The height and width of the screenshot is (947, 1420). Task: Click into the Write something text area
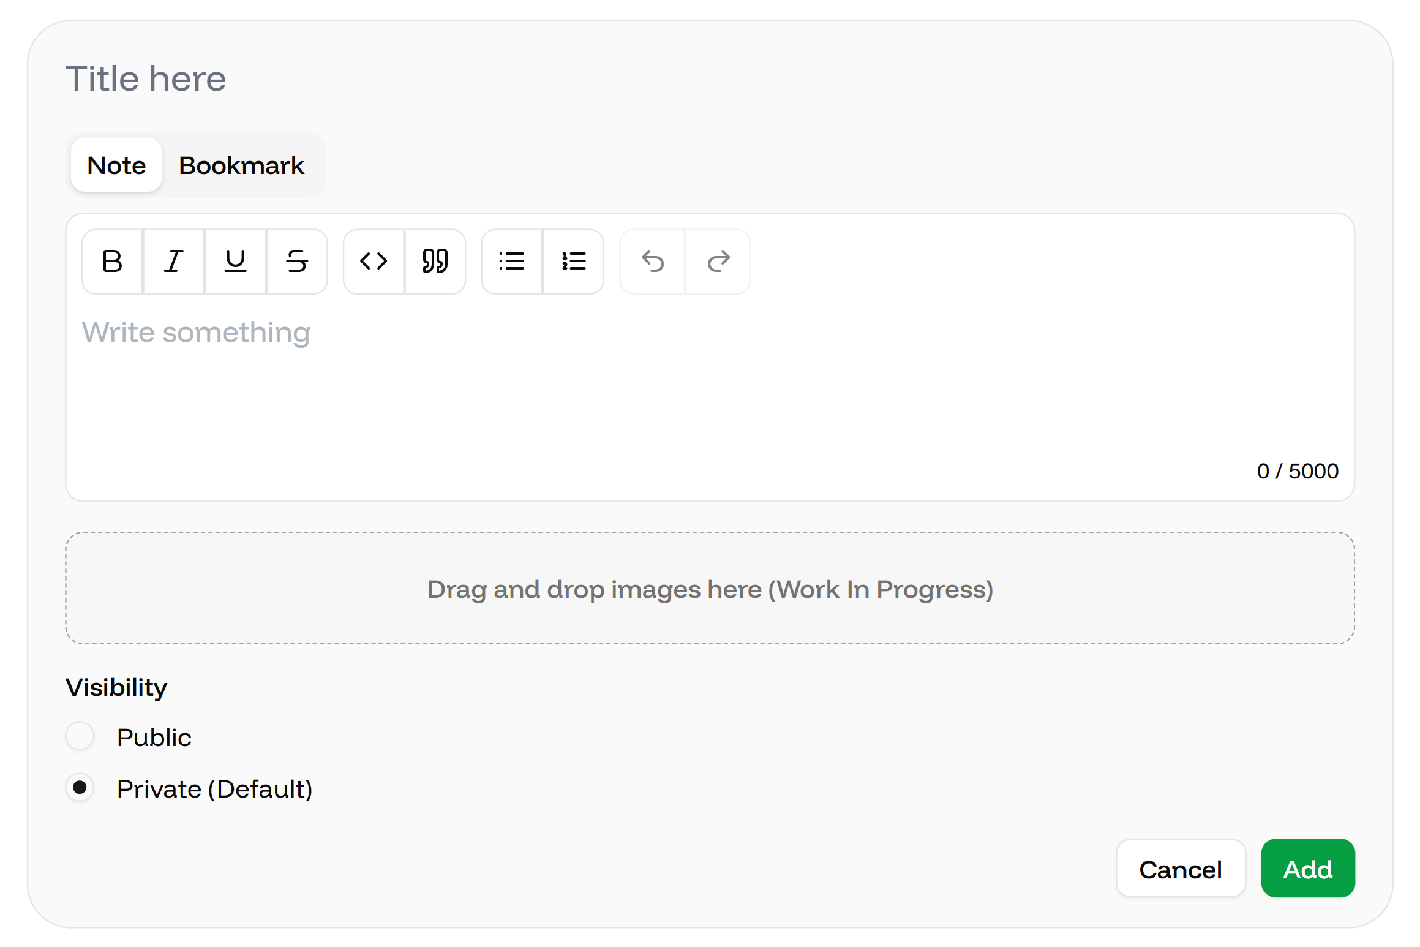[x=710, y=386]
